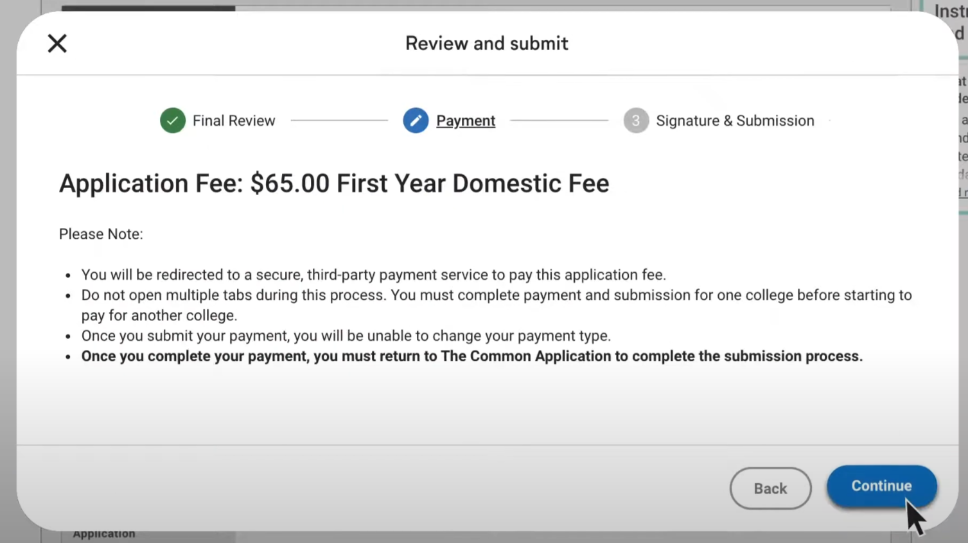Select the Signature & Submission numbered circle
Screen dimensions: 968x543
[635, 121]
